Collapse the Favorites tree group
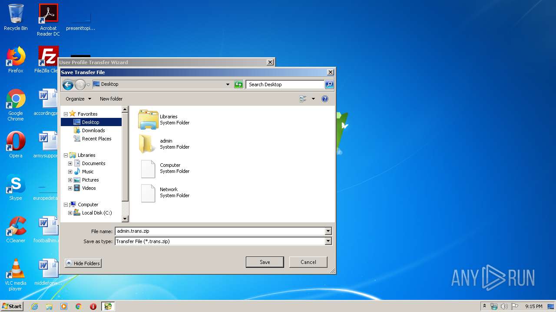Image resolution: width=556 pixels, height=312 pixels. coord(66,114)
